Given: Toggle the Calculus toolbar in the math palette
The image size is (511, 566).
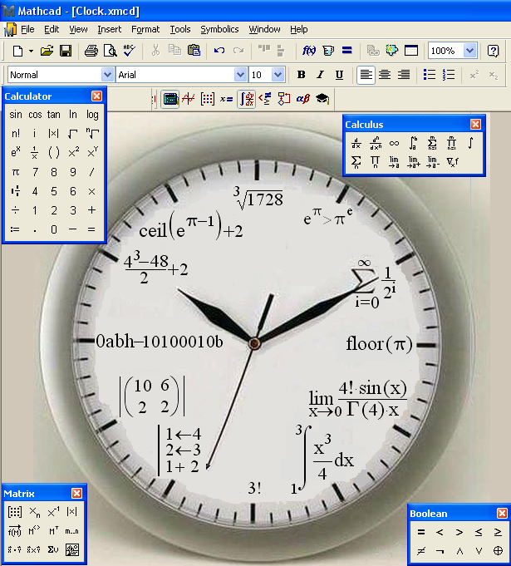Looking at the screenshot, I should [x=247, y=99].
